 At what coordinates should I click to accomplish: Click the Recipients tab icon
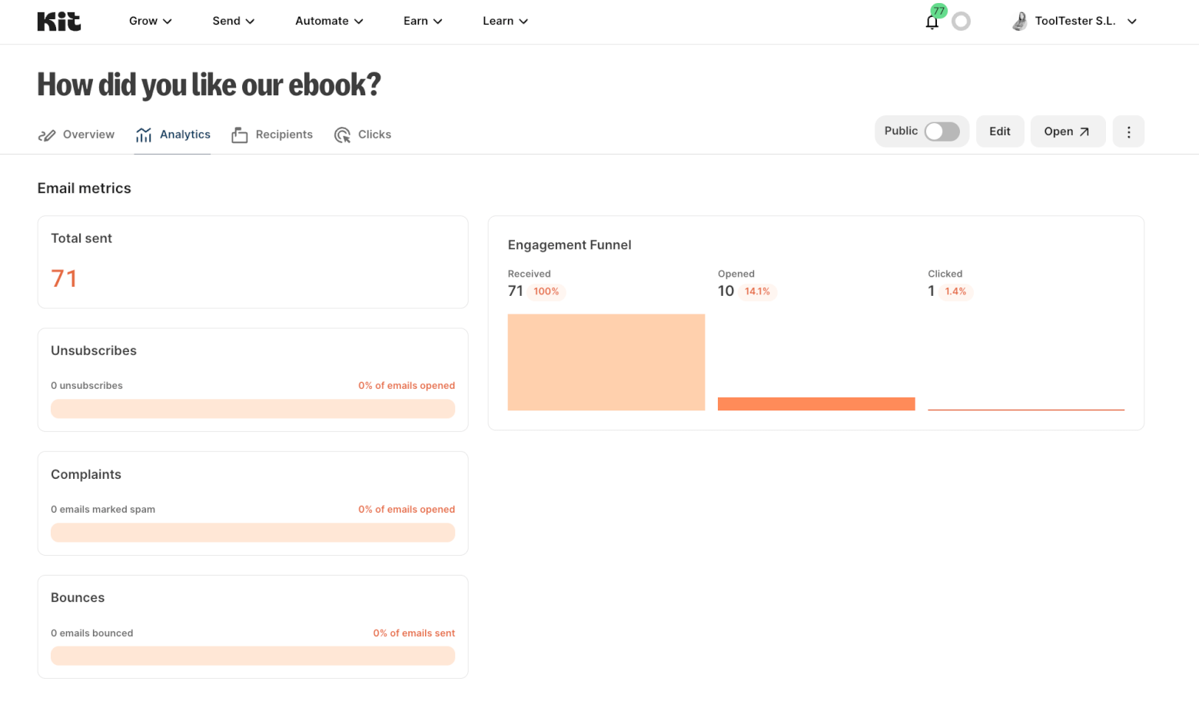(x=240, y=135)
